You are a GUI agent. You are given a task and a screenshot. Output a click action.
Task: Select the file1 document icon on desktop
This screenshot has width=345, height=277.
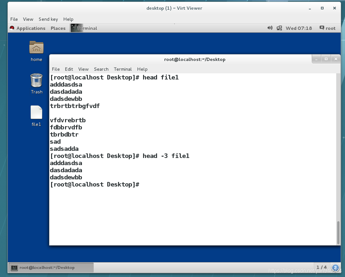36,112
